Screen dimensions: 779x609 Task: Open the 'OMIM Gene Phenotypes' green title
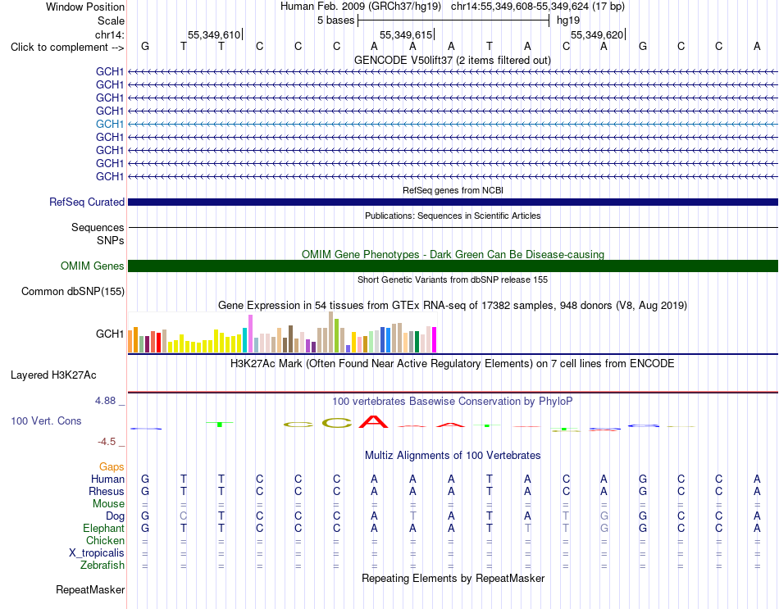point(453,254)
